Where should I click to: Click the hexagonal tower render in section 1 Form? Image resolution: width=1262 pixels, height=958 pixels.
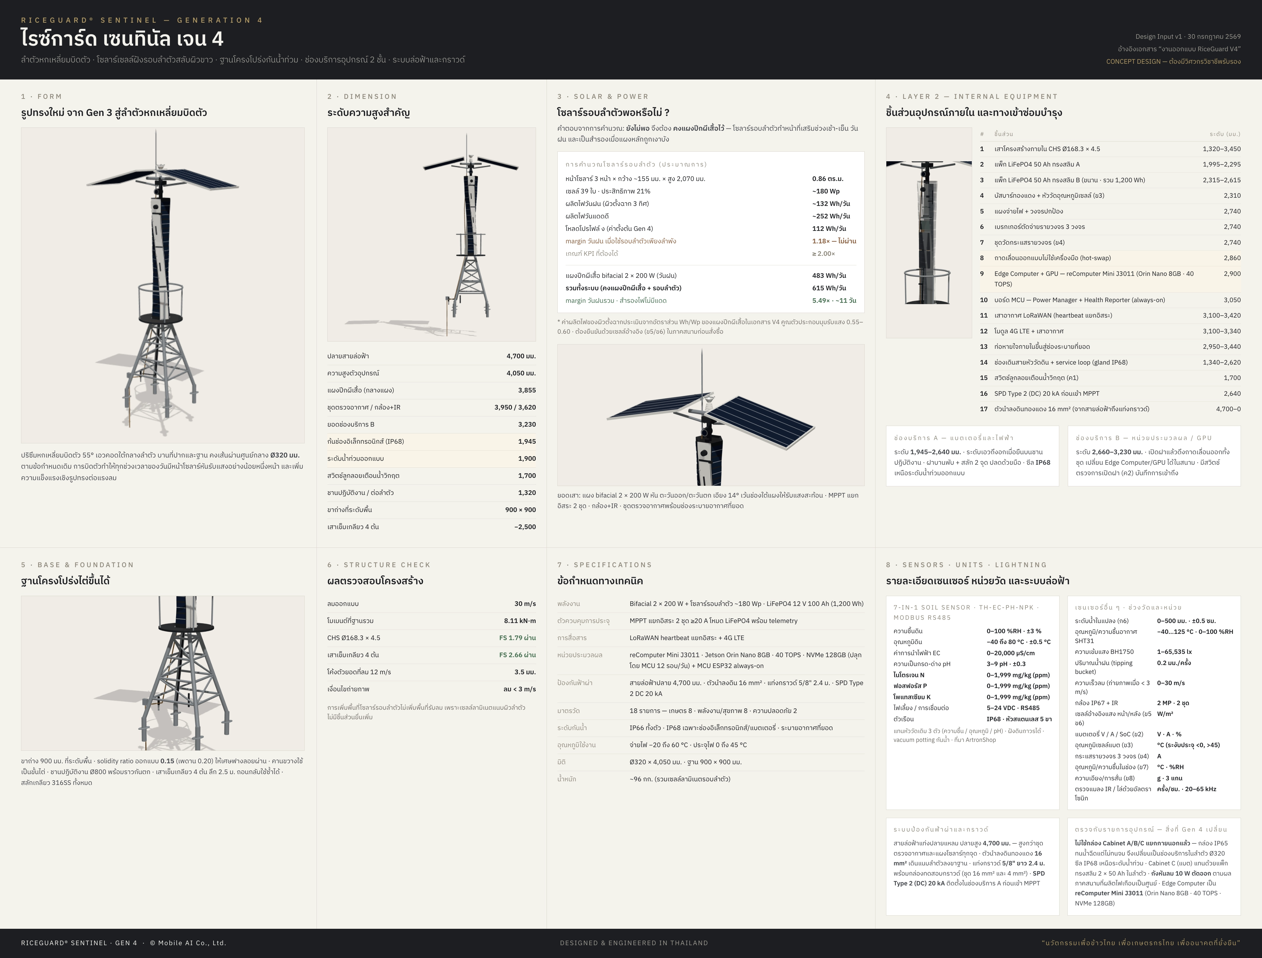(x=163, y=285)
